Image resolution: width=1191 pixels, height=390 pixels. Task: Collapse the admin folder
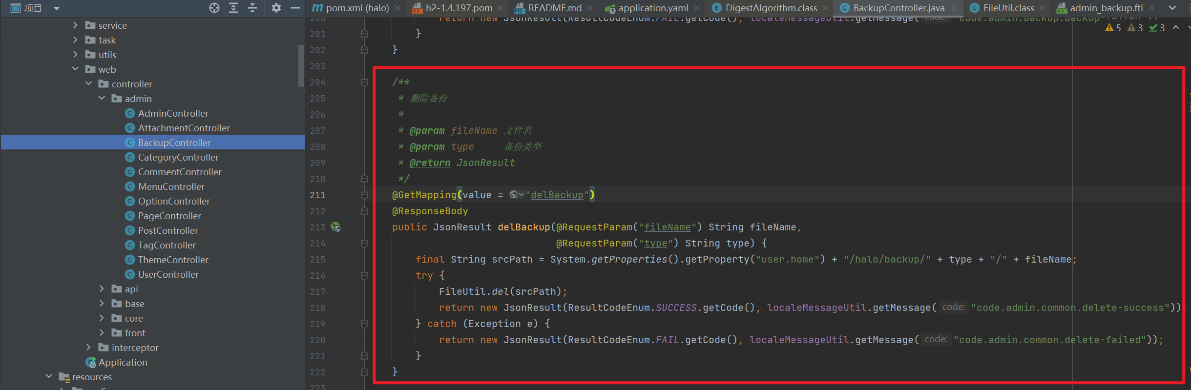[102, 99]
